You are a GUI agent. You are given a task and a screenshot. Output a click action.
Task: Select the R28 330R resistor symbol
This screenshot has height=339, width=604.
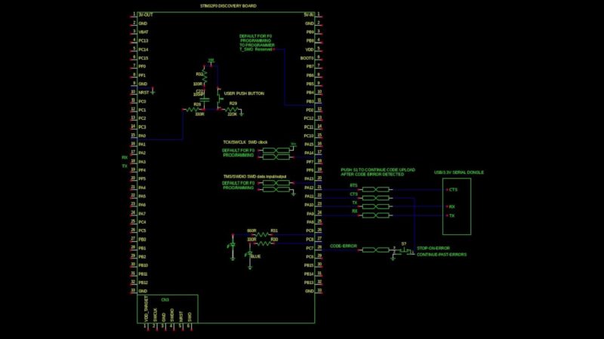[x=193, y=109]
